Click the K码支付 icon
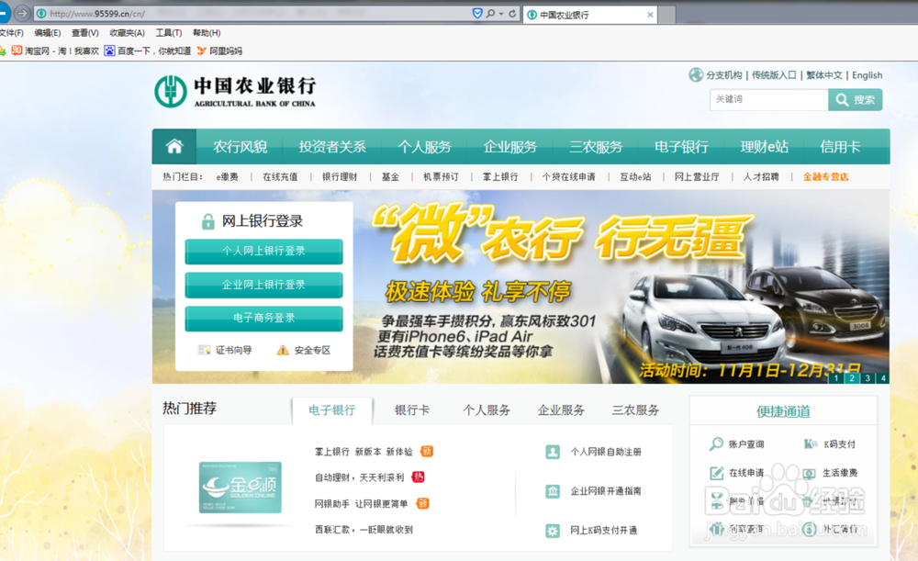 811,443
